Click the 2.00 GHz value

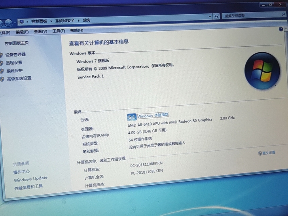(x=227, y=118)
